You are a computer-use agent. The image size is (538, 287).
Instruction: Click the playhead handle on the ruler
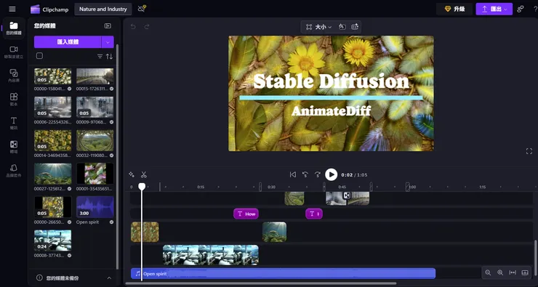[x=142, y=187]
